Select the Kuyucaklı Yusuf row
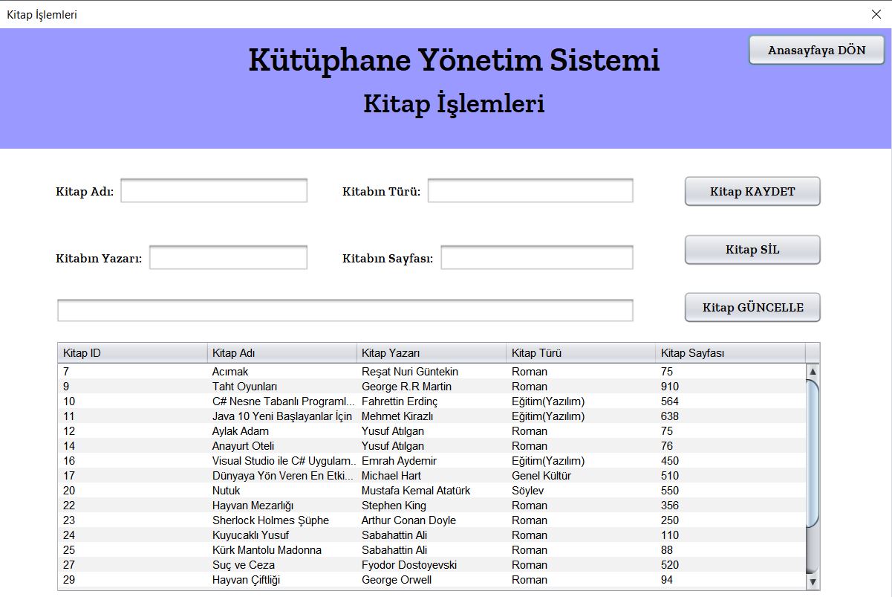892x597 pixels. coord(432,535)
